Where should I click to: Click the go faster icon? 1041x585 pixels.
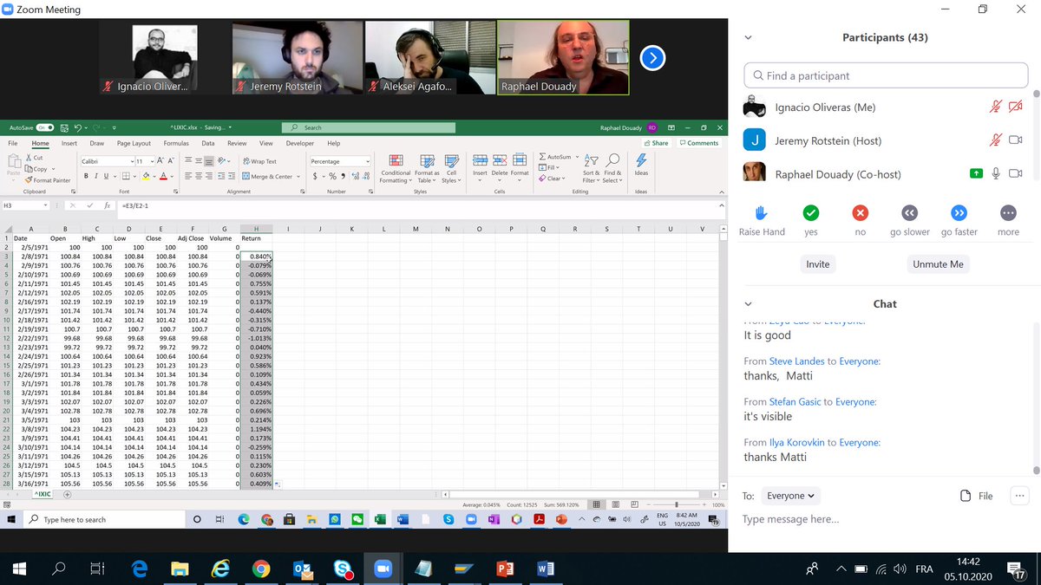click(x=959, y=212)
